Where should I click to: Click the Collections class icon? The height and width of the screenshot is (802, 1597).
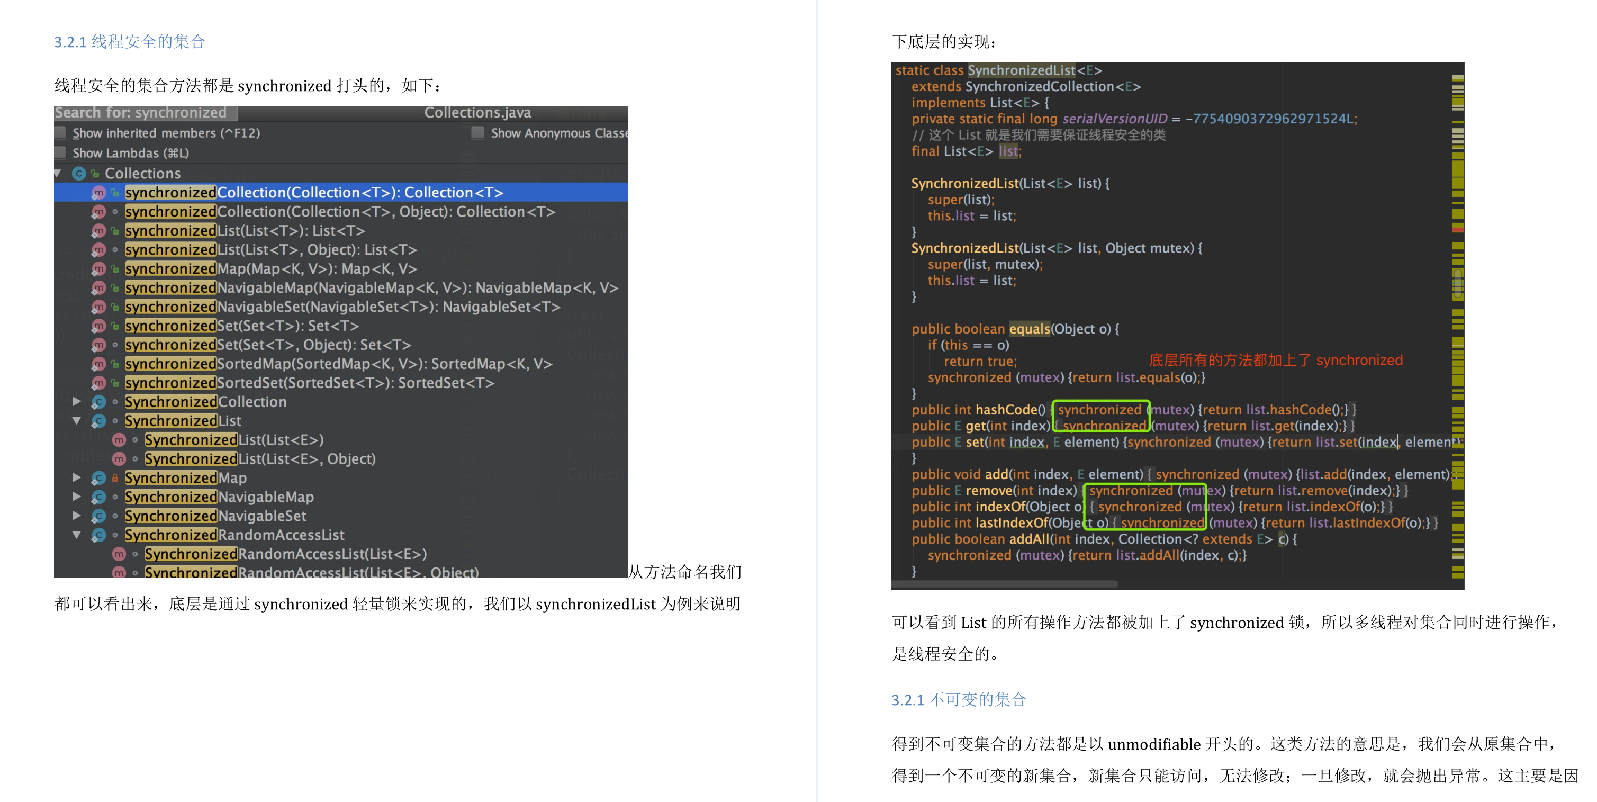[79, 174]
